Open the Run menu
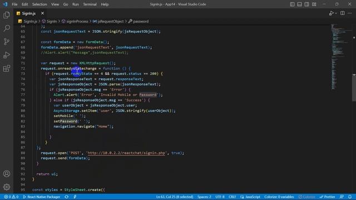356x200 pixels. pos(76,4)
